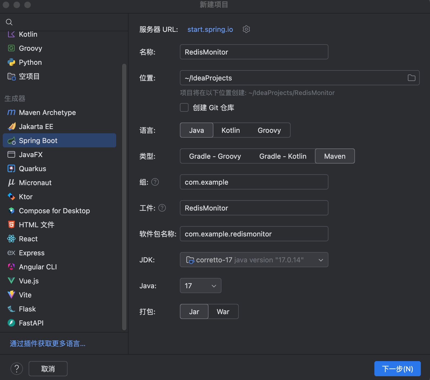Click the Python snake icon
This screenshot has width=430, height=380.
tap(11, 62)
